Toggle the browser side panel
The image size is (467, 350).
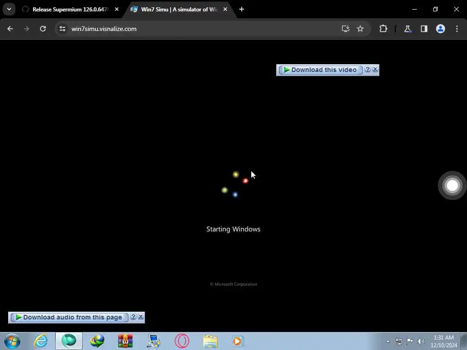tap(424, 29)
